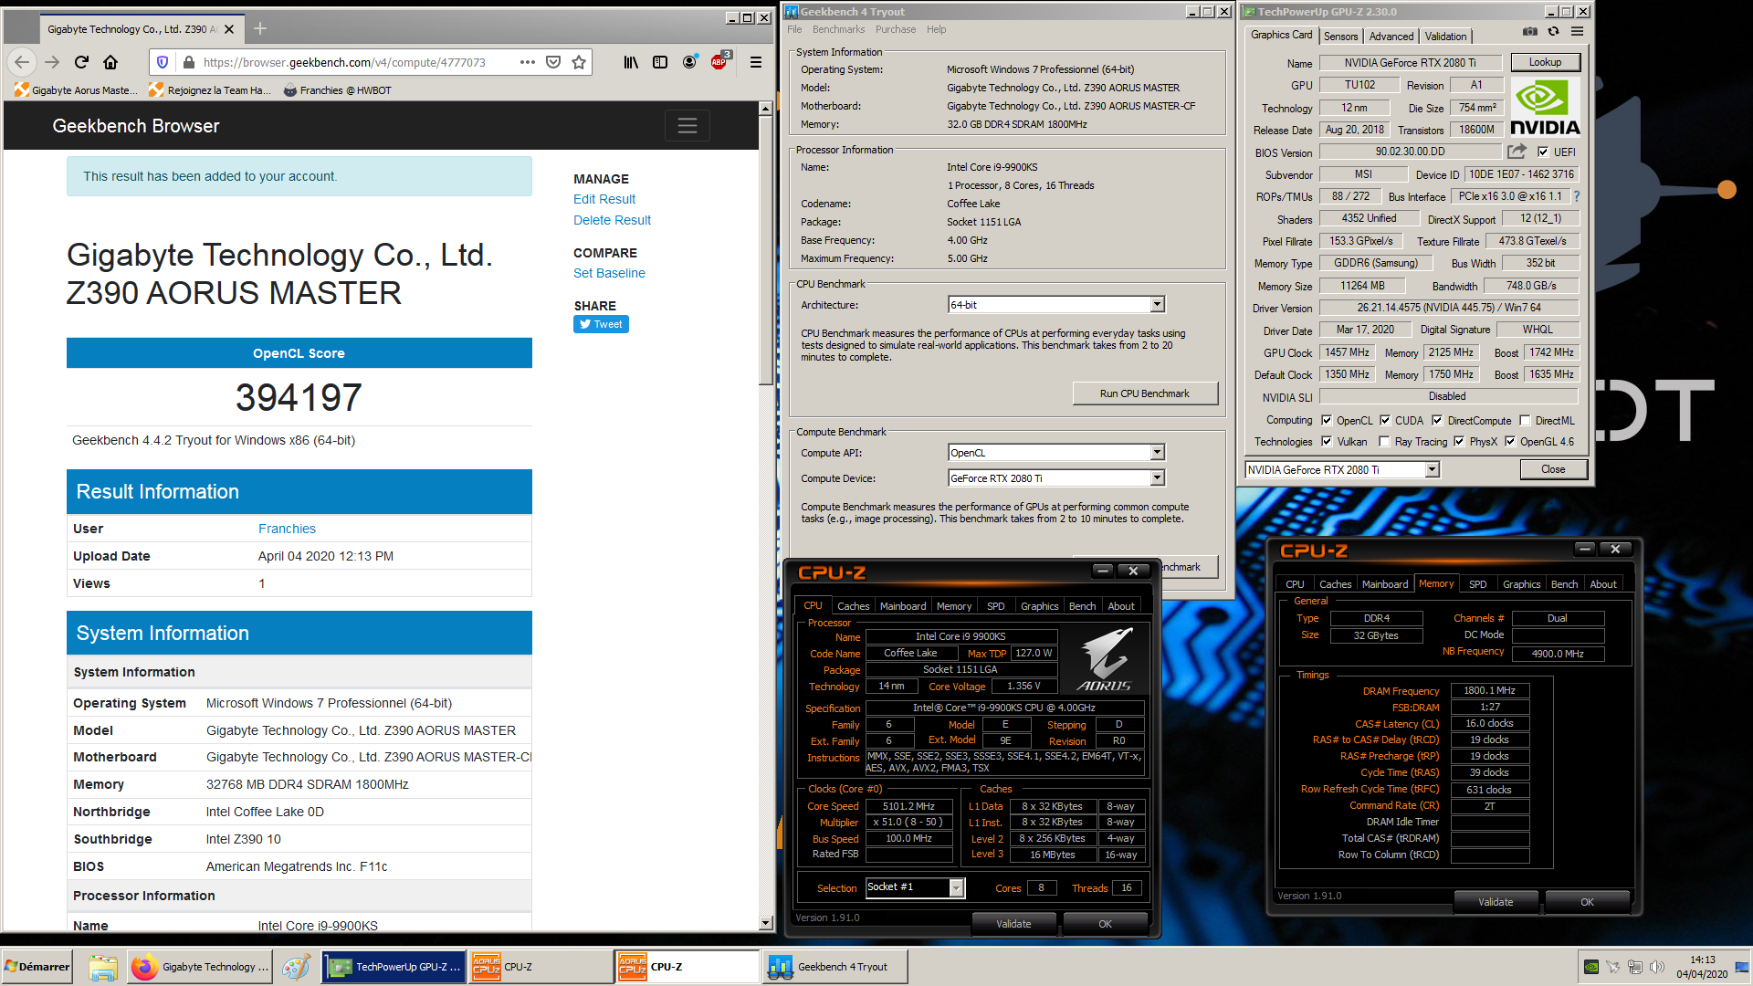1753x986 pixels.
Task: Click Démarrer start button
Action: pyautogui.click(x=37, y=967)
